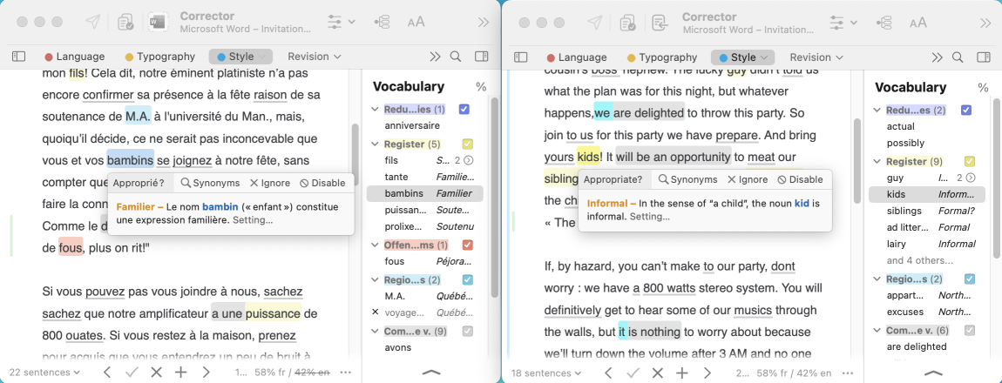Image resolution: width=1002 pixels, height=383 pixels.
Task: Click the plus icon in English window bottom bar
Action: point(682,373)
